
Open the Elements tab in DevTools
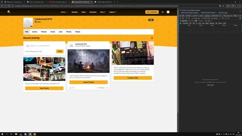(189, 16)
